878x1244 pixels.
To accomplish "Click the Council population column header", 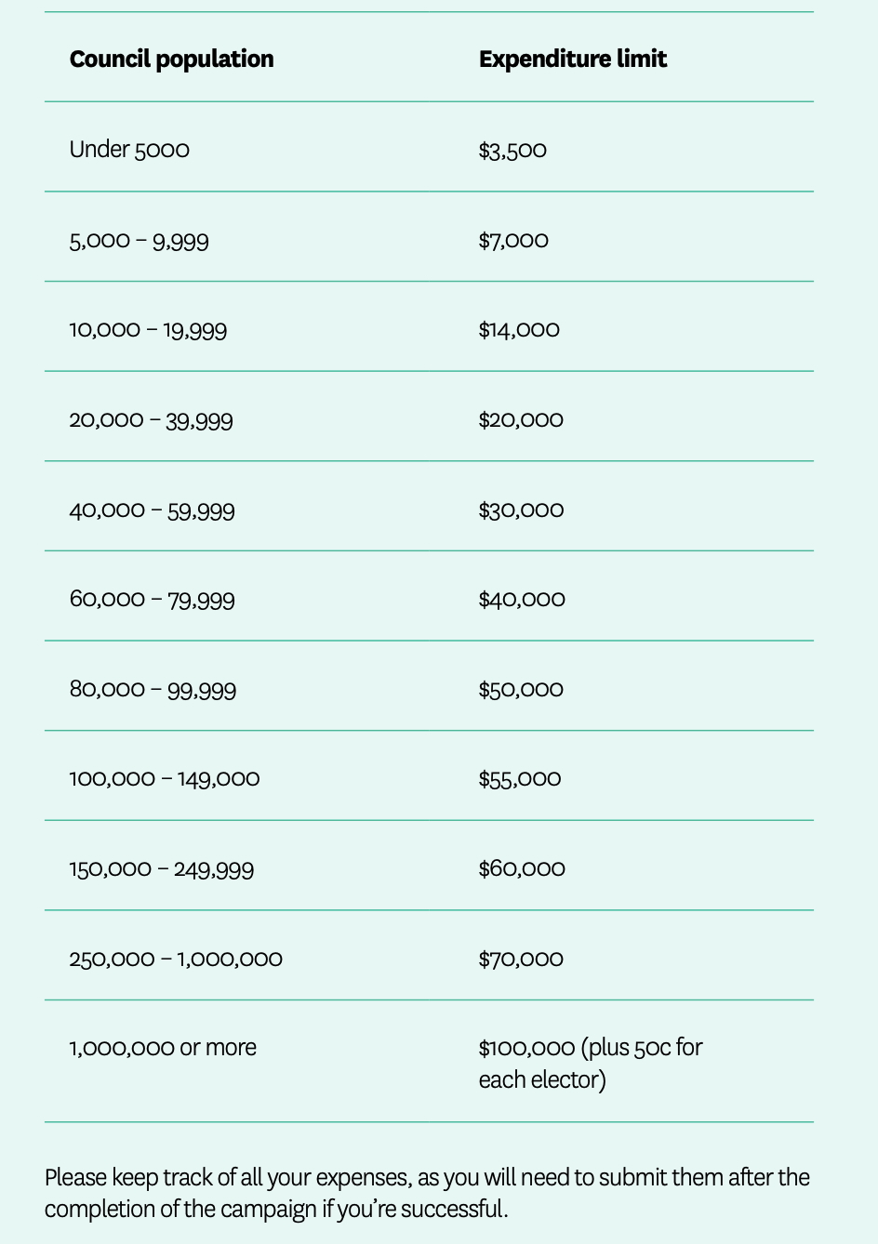I will pos(171,59).
